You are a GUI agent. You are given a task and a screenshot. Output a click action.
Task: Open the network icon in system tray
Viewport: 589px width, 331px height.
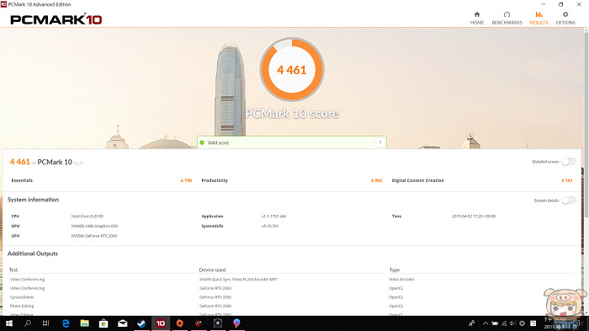click(x=504, y=323)
